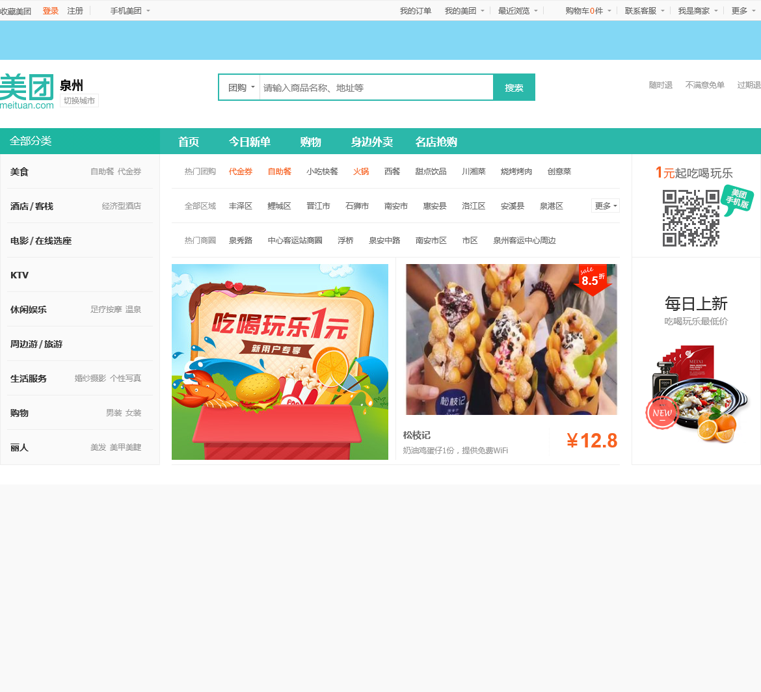
Task: Click the 注册 link
Action: click(75, 10)
